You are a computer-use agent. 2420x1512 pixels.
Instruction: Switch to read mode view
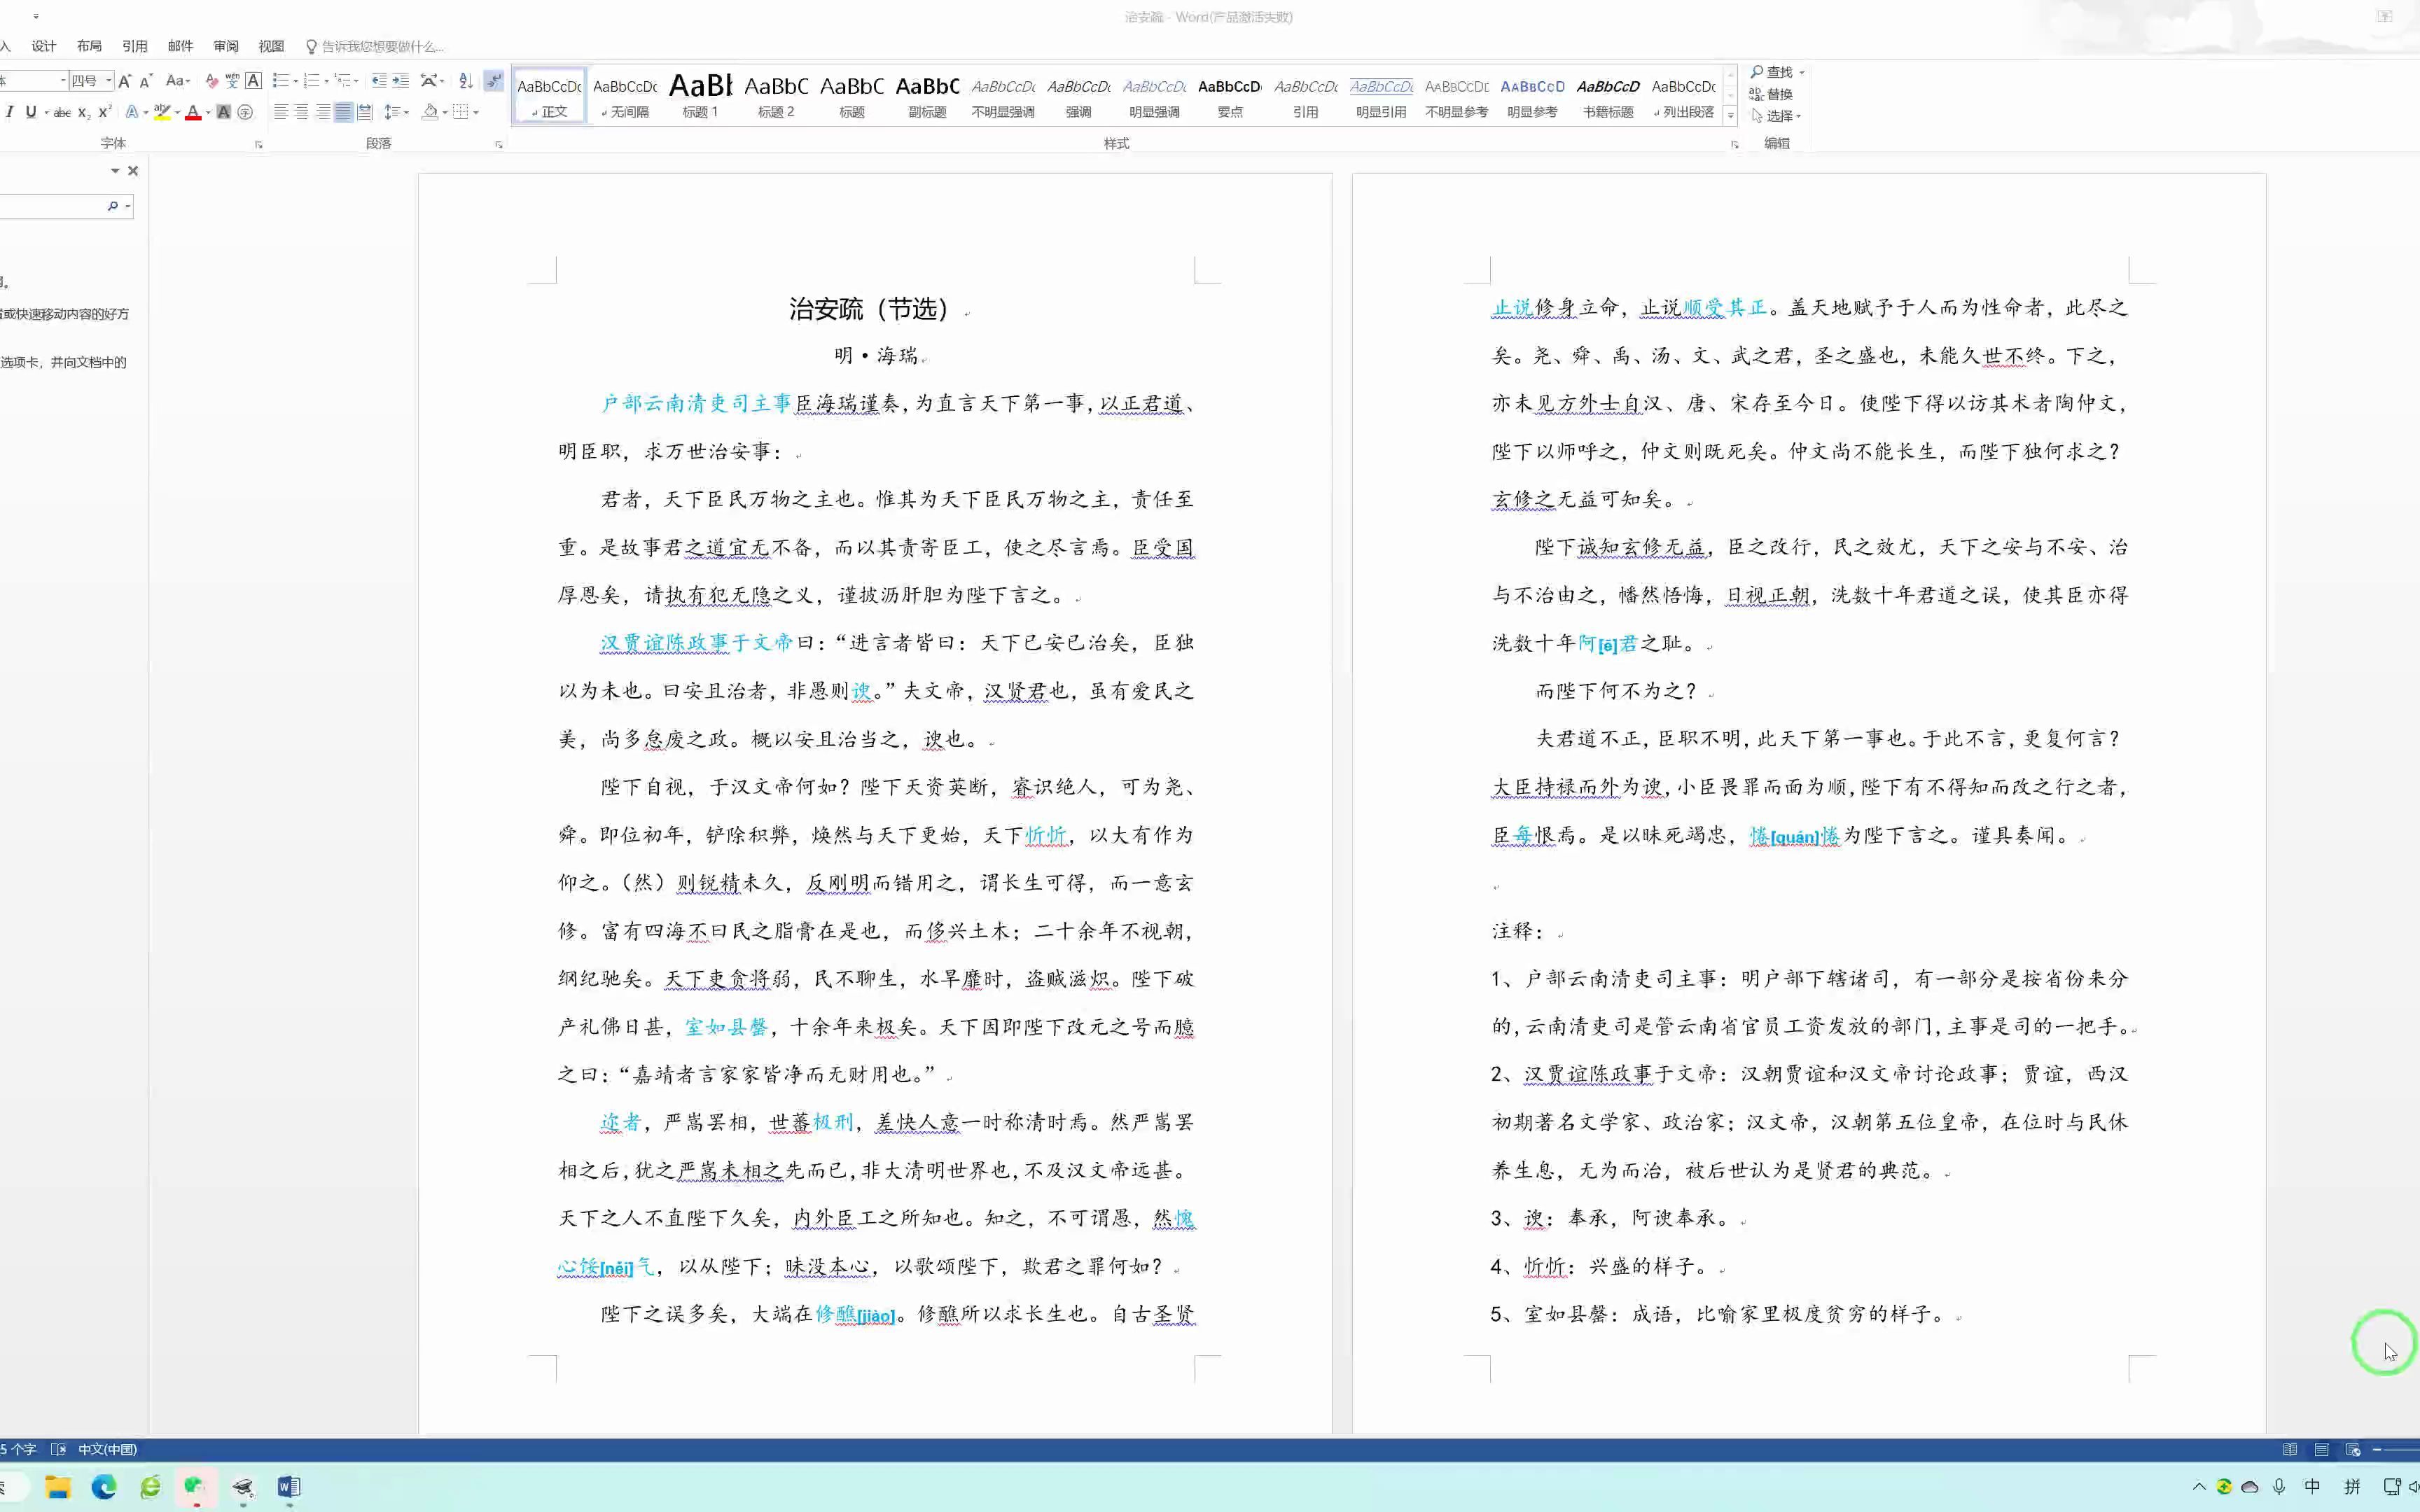[2290, 1449]
